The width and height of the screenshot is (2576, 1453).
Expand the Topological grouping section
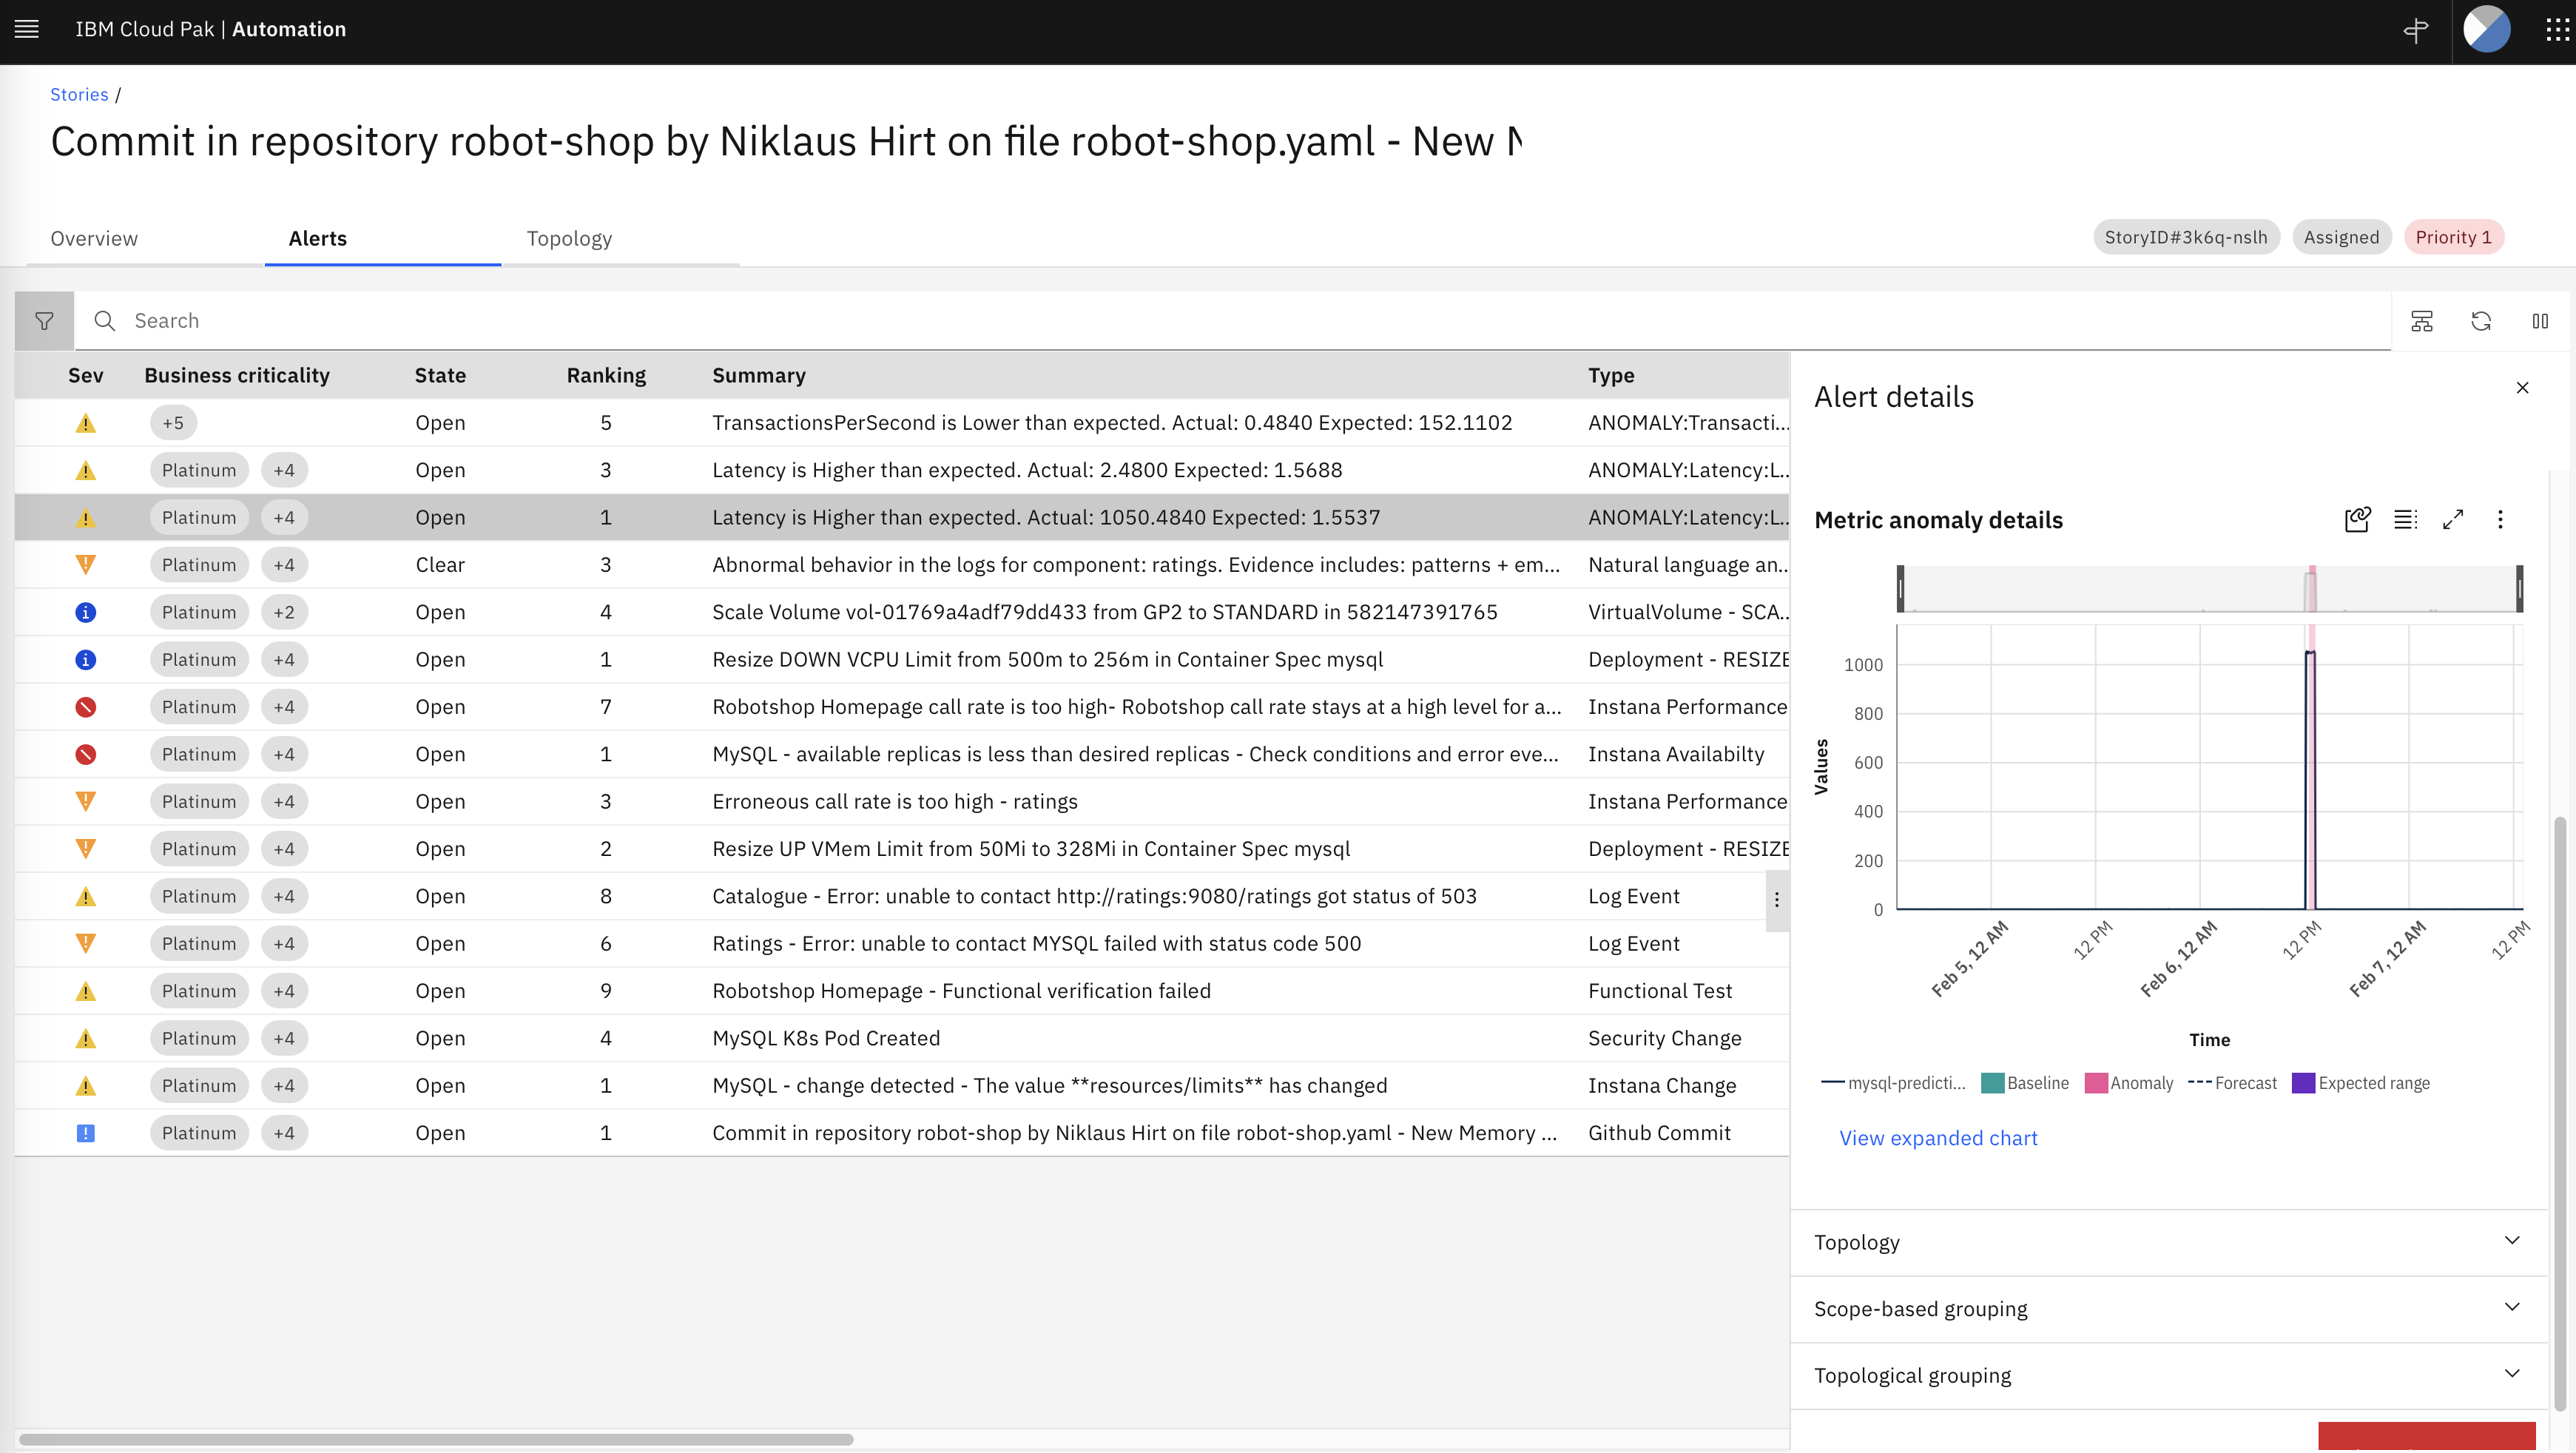coord(2169,1376)
